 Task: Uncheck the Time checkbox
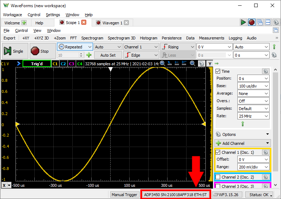click(218, 71)
